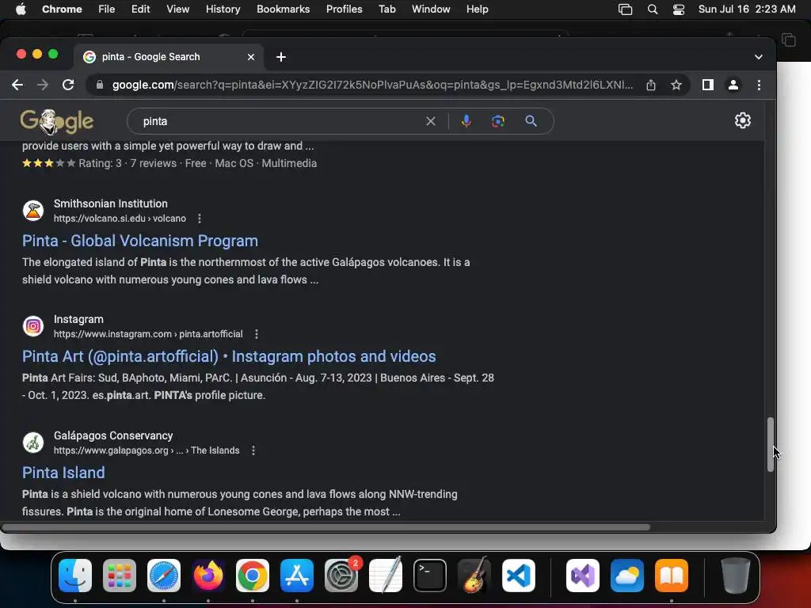The image size is (811, 608).
Task: Open the Edit menu
Action: click(x=140, y=9)
